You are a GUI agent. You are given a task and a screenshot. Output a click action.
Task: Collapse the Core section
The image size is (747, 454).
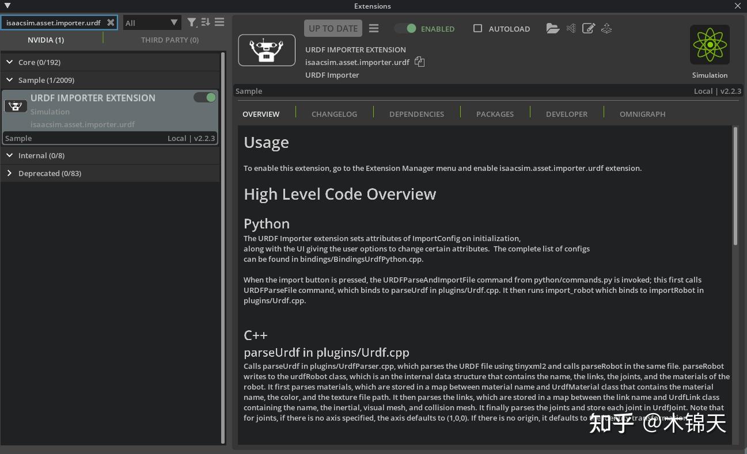click(x=9, y=62)
